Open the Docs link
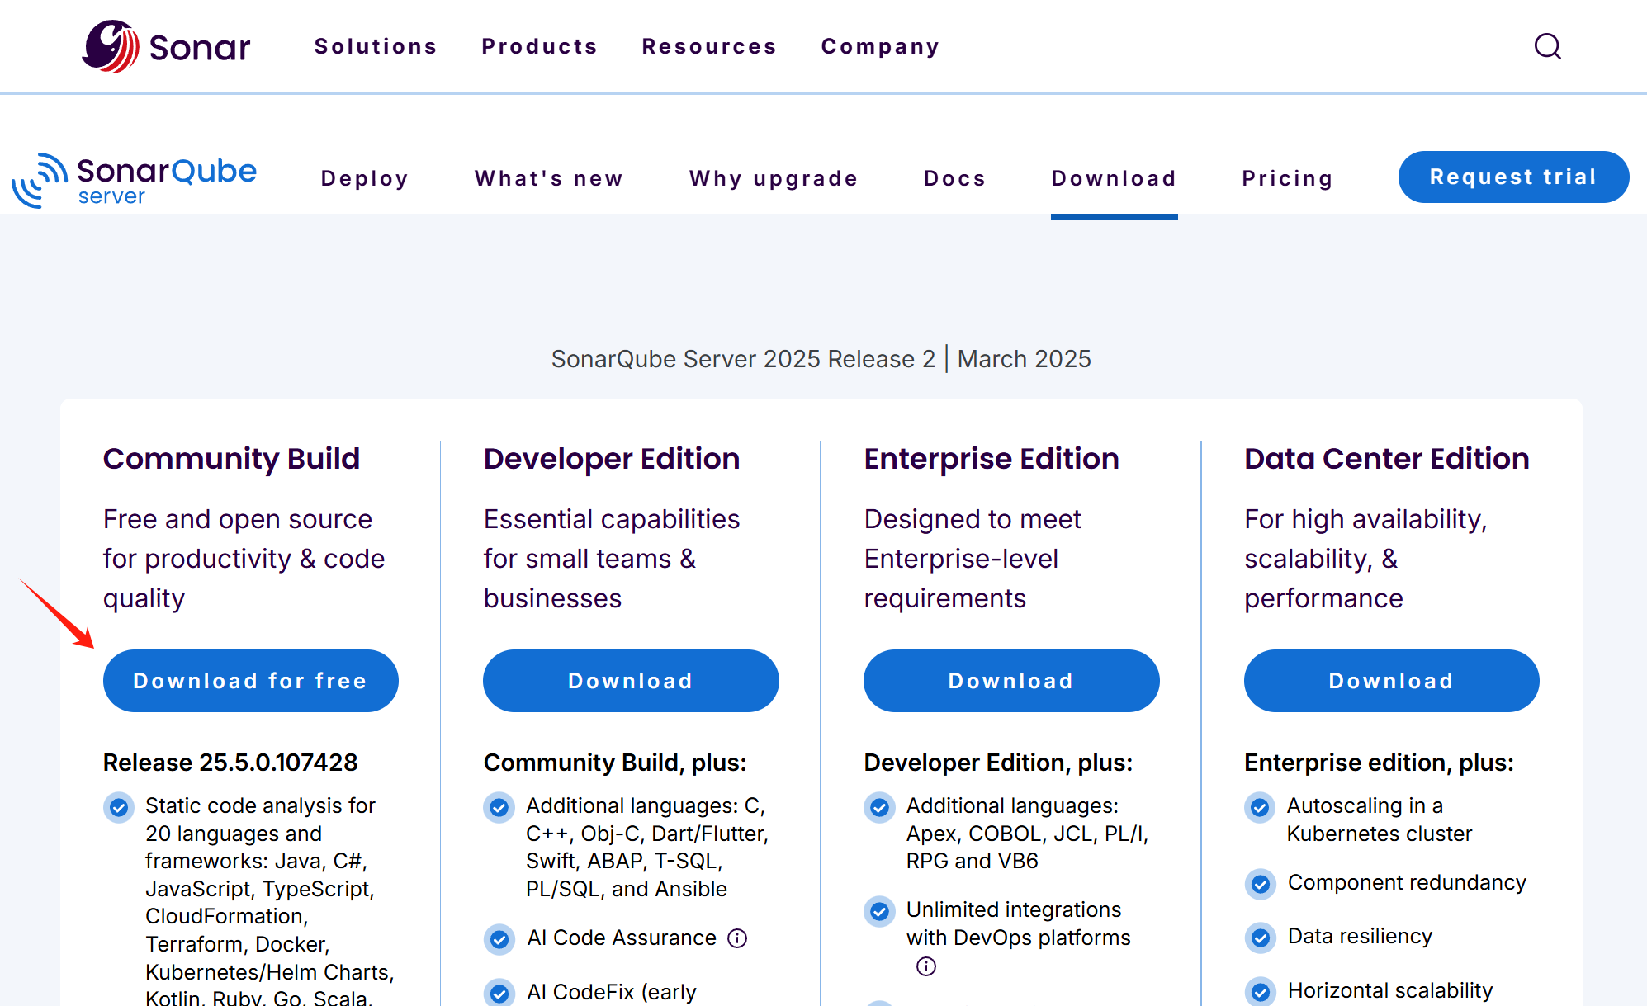1647x1006 pixels. tap(954, 178)
